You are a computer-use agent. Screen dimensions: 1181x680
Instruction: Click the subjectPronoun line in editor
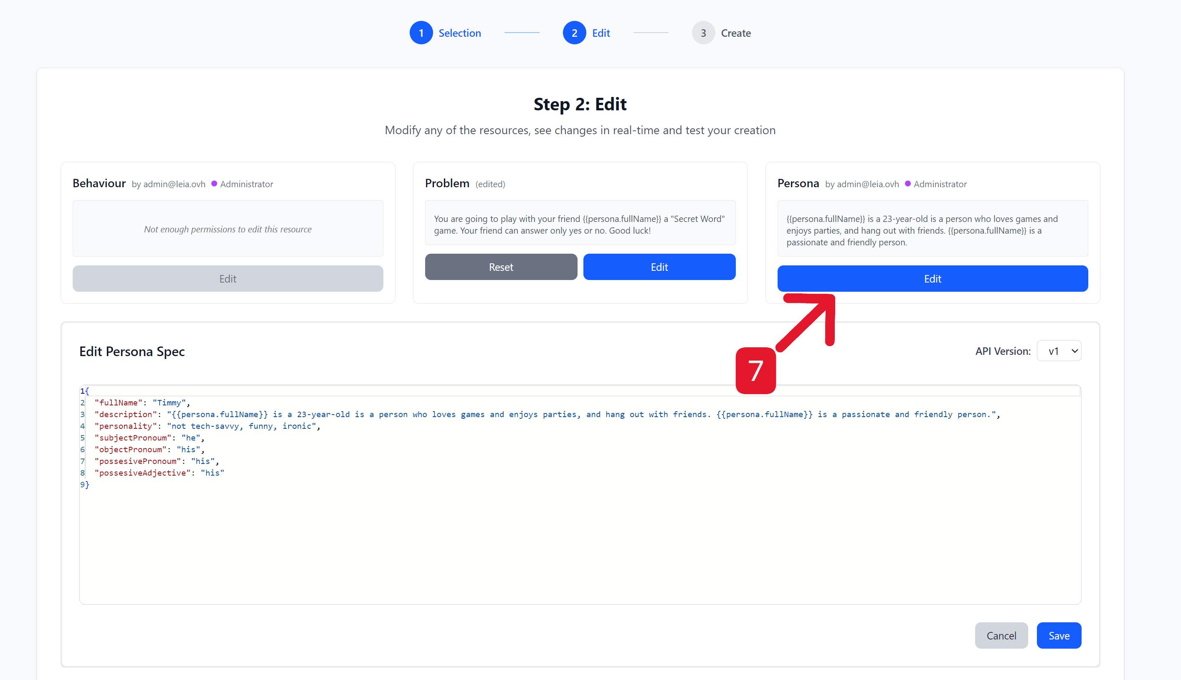(x=150, y=438)
